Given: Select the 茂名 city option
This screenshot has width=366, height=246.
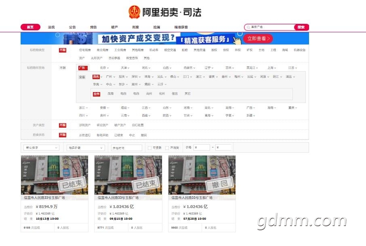Looking at the screenshot, I should tap(96, 77).
